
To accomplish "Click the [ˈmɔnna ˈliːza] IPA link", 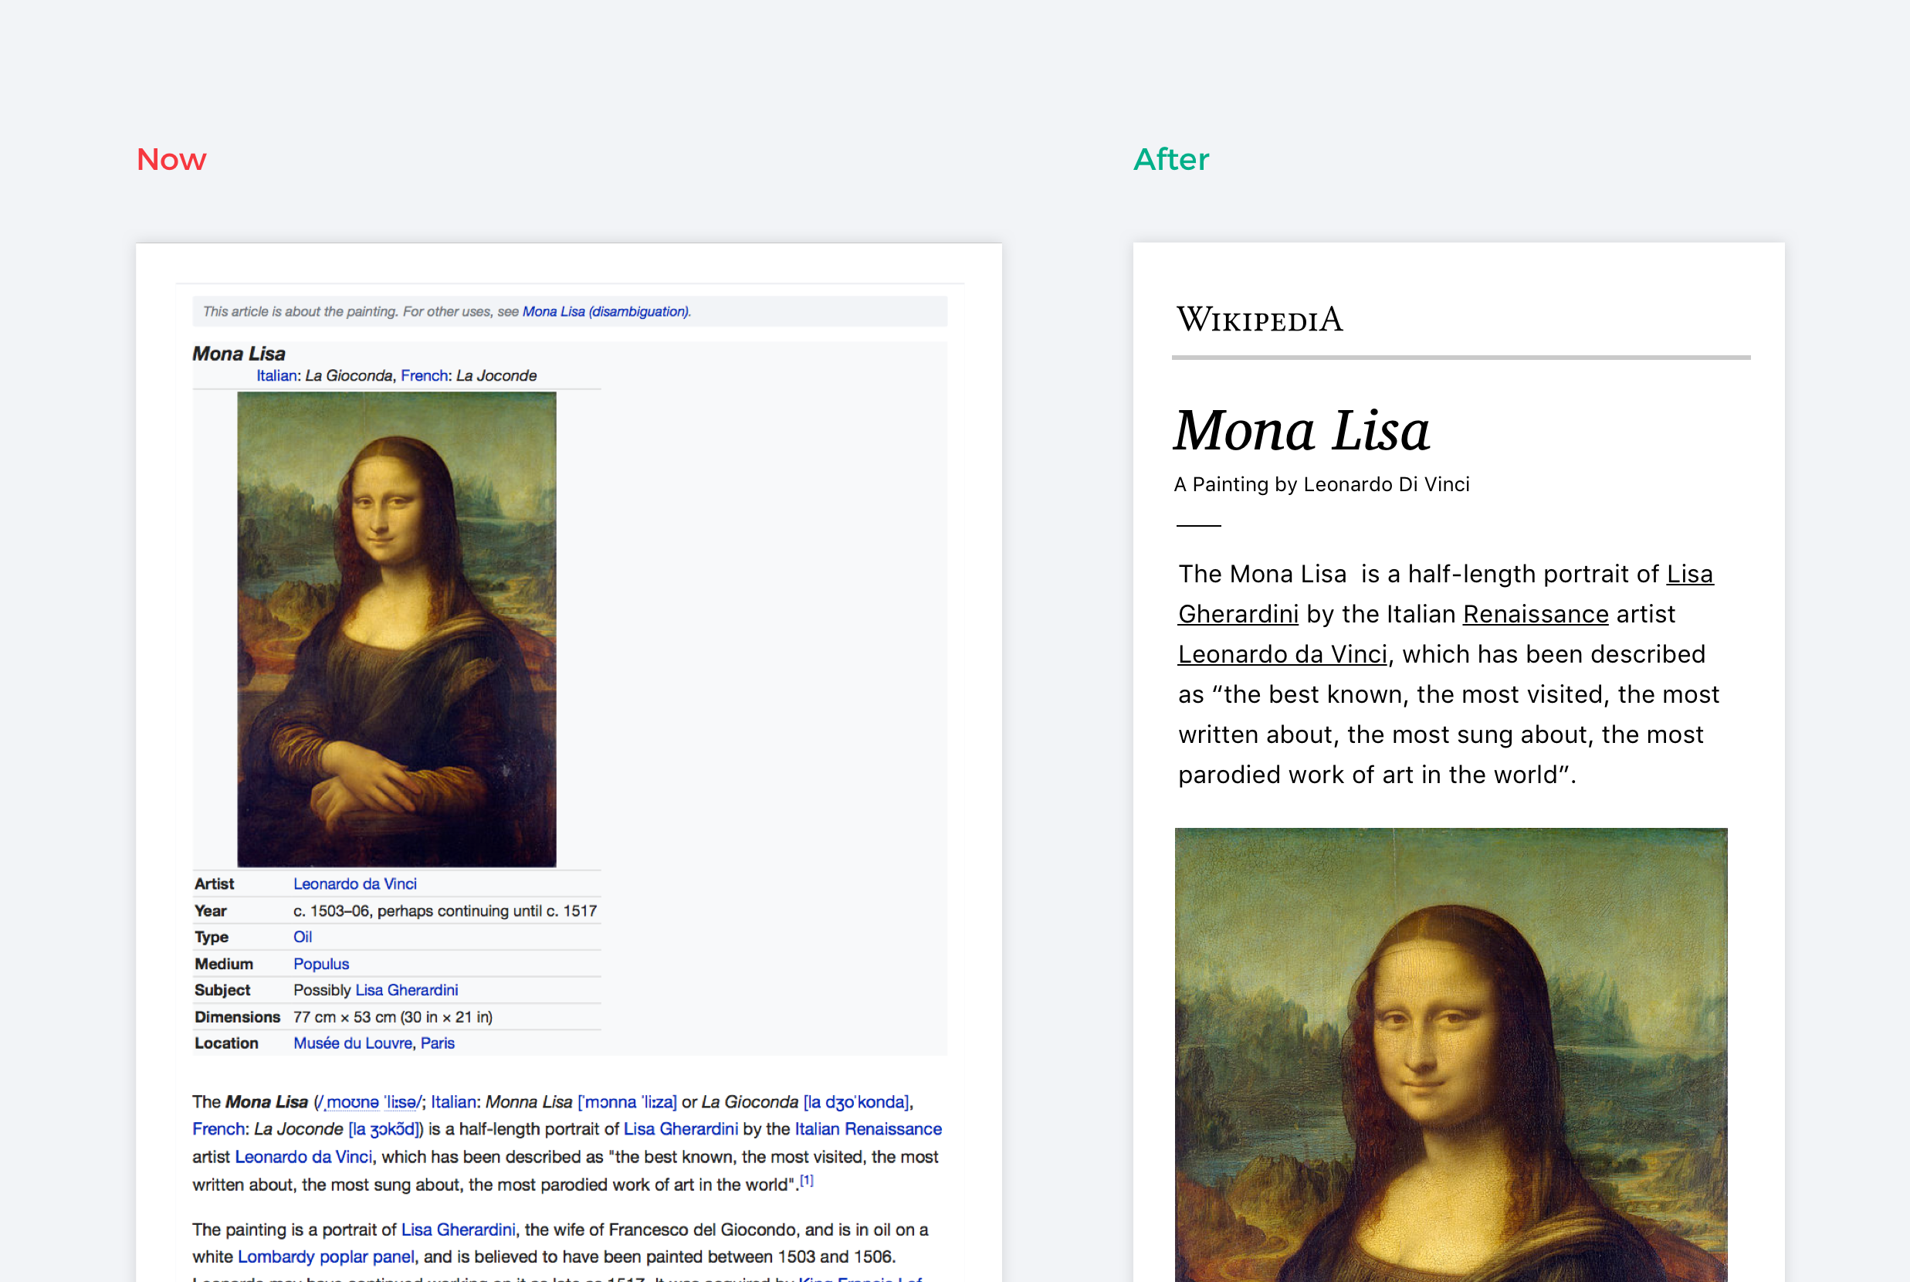I will click(627, 1102).
